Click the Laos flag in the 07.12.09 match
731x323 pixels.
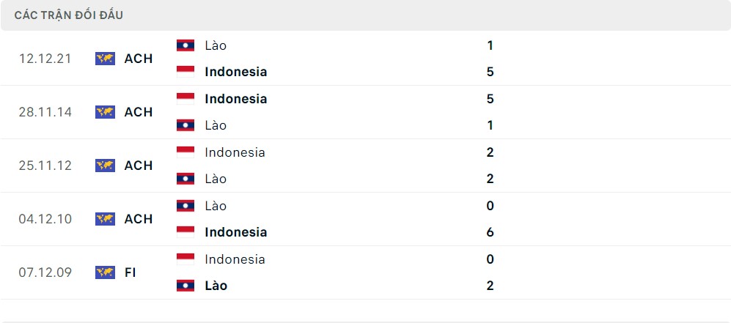point(185,286)
